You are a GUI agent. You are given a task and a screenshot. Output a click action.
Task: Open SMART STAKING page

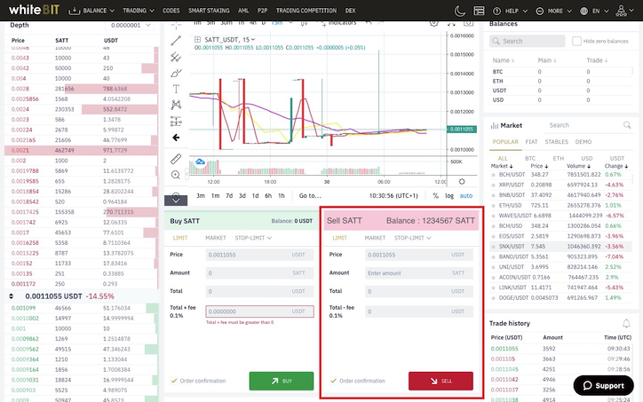coord(209,11)
